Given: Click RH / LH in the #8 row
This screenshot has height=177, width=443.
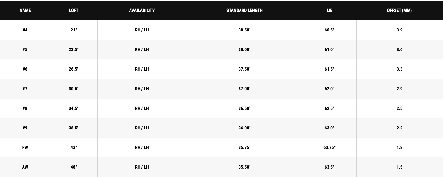Looking at the screenshot, I should point(142,108).
